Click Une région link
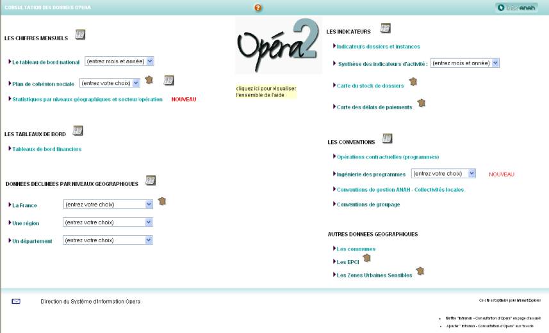The width and height of the screenshot is (549, 333). tap(26, 223)
